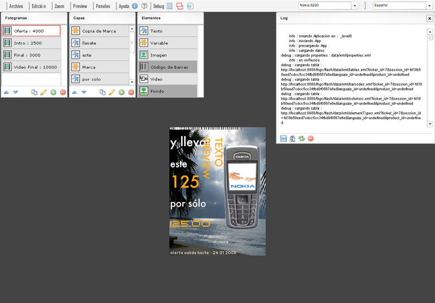Viewport: 435px width, 303px height.
Task: Duplicate the layer in Capas panel
Action: pyautogui.click(x=102, y=92)
